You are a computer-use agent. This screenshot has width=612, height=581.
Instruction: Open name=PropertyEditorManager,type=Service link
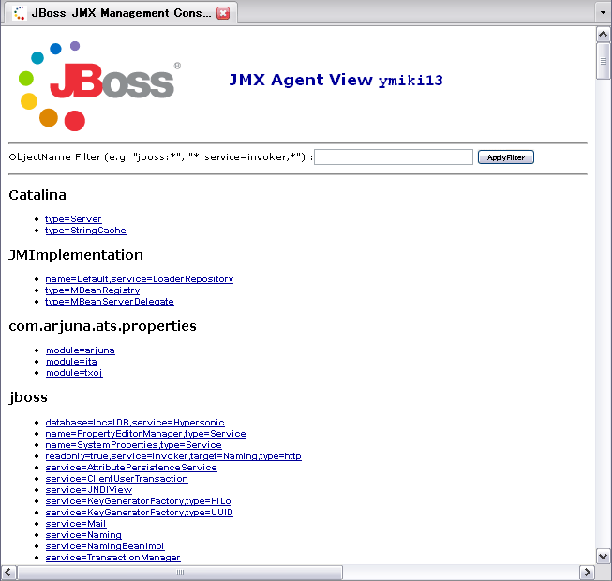click(145, 434)
